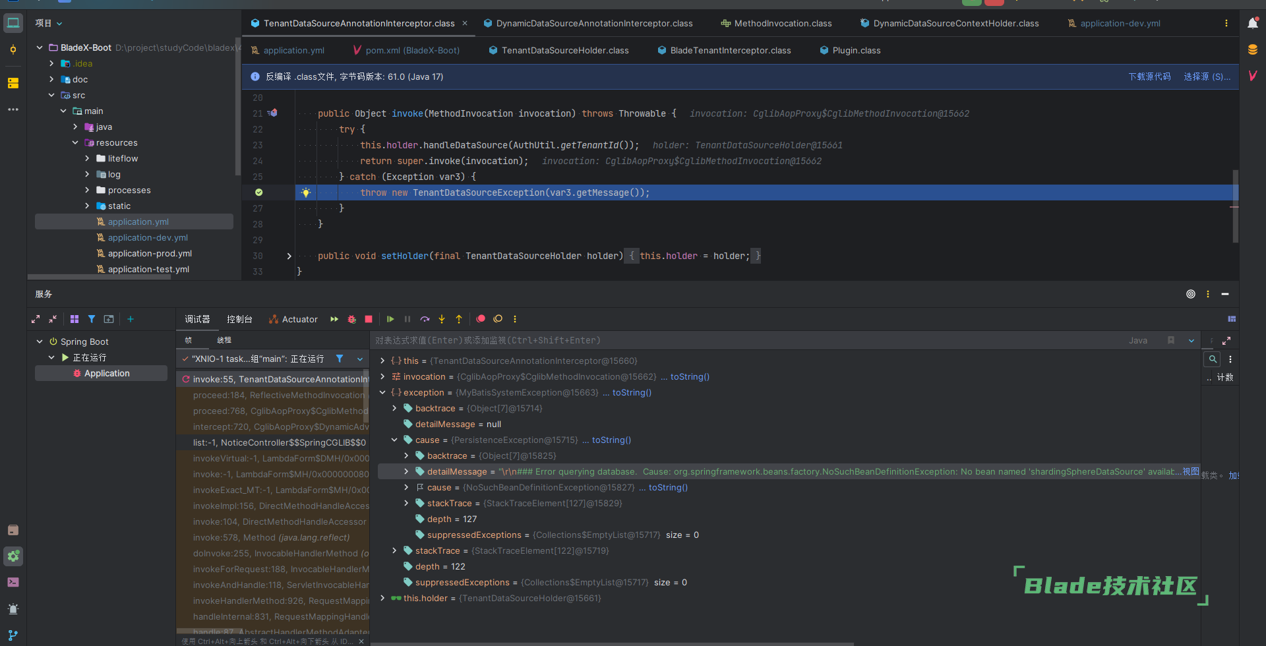Click the Filter icon in Services toolbar

pyautogui.click(x=92, y=319)
